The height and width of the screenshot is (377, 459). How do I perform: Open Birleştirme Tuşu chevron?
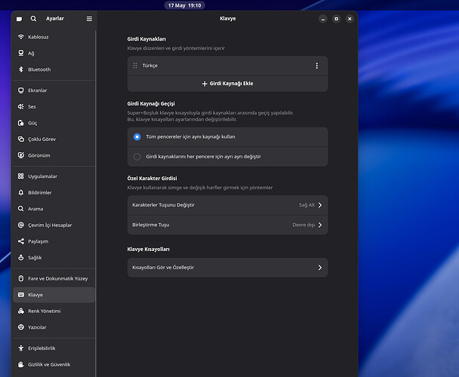click(320, 225)
